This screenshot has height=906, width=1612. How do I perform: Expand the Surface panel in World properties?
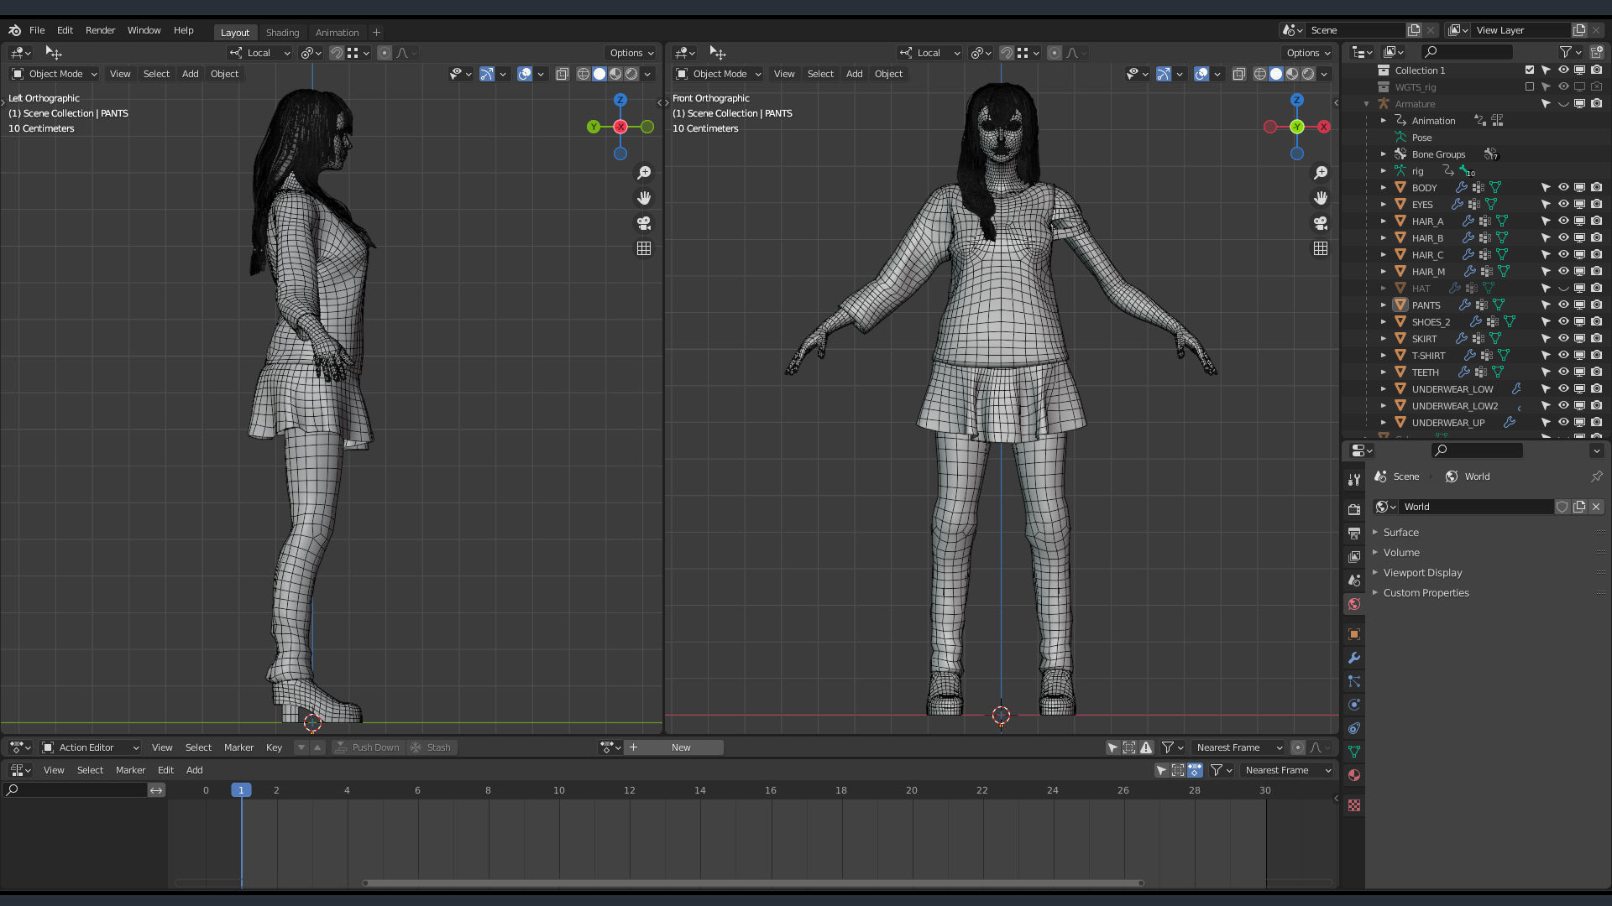pos(1400,533)
